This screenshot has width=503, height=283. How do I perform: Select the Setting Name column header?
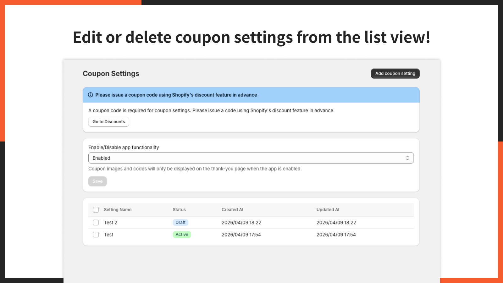pos(118,210)
